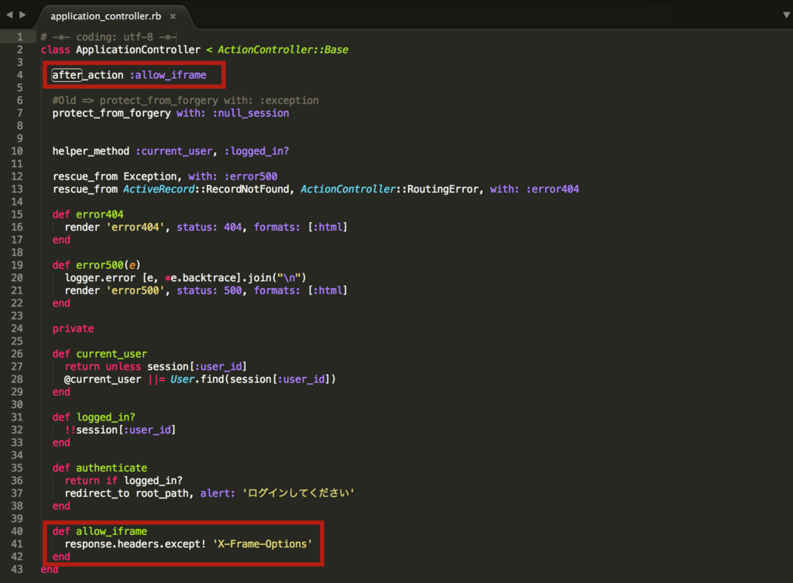Viewport: 793px width, 583px height.
Task: Click "'X-Frame-Options'" string
Action: click(263, 544)
